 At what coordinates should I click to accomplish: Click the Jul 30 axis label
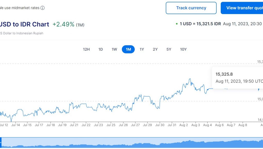(160, 125)
